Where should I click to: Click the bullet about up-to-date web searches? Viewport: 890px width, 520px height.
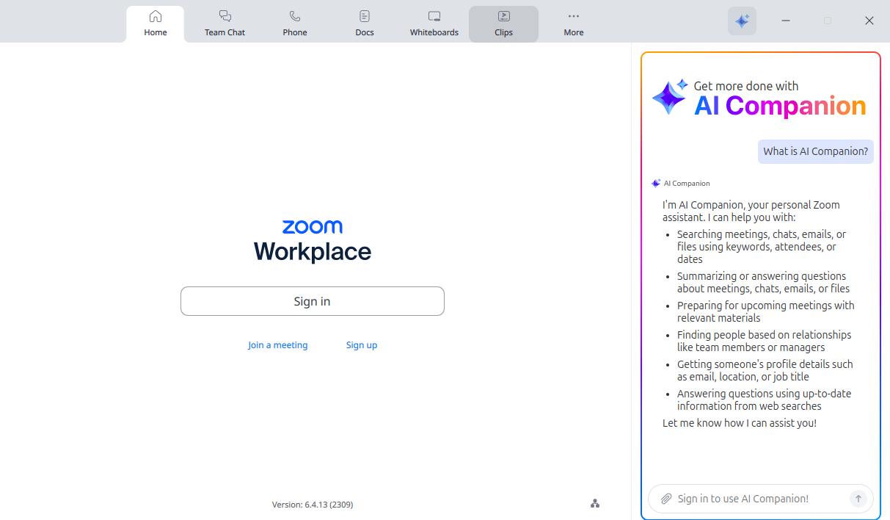click(764, 400)
